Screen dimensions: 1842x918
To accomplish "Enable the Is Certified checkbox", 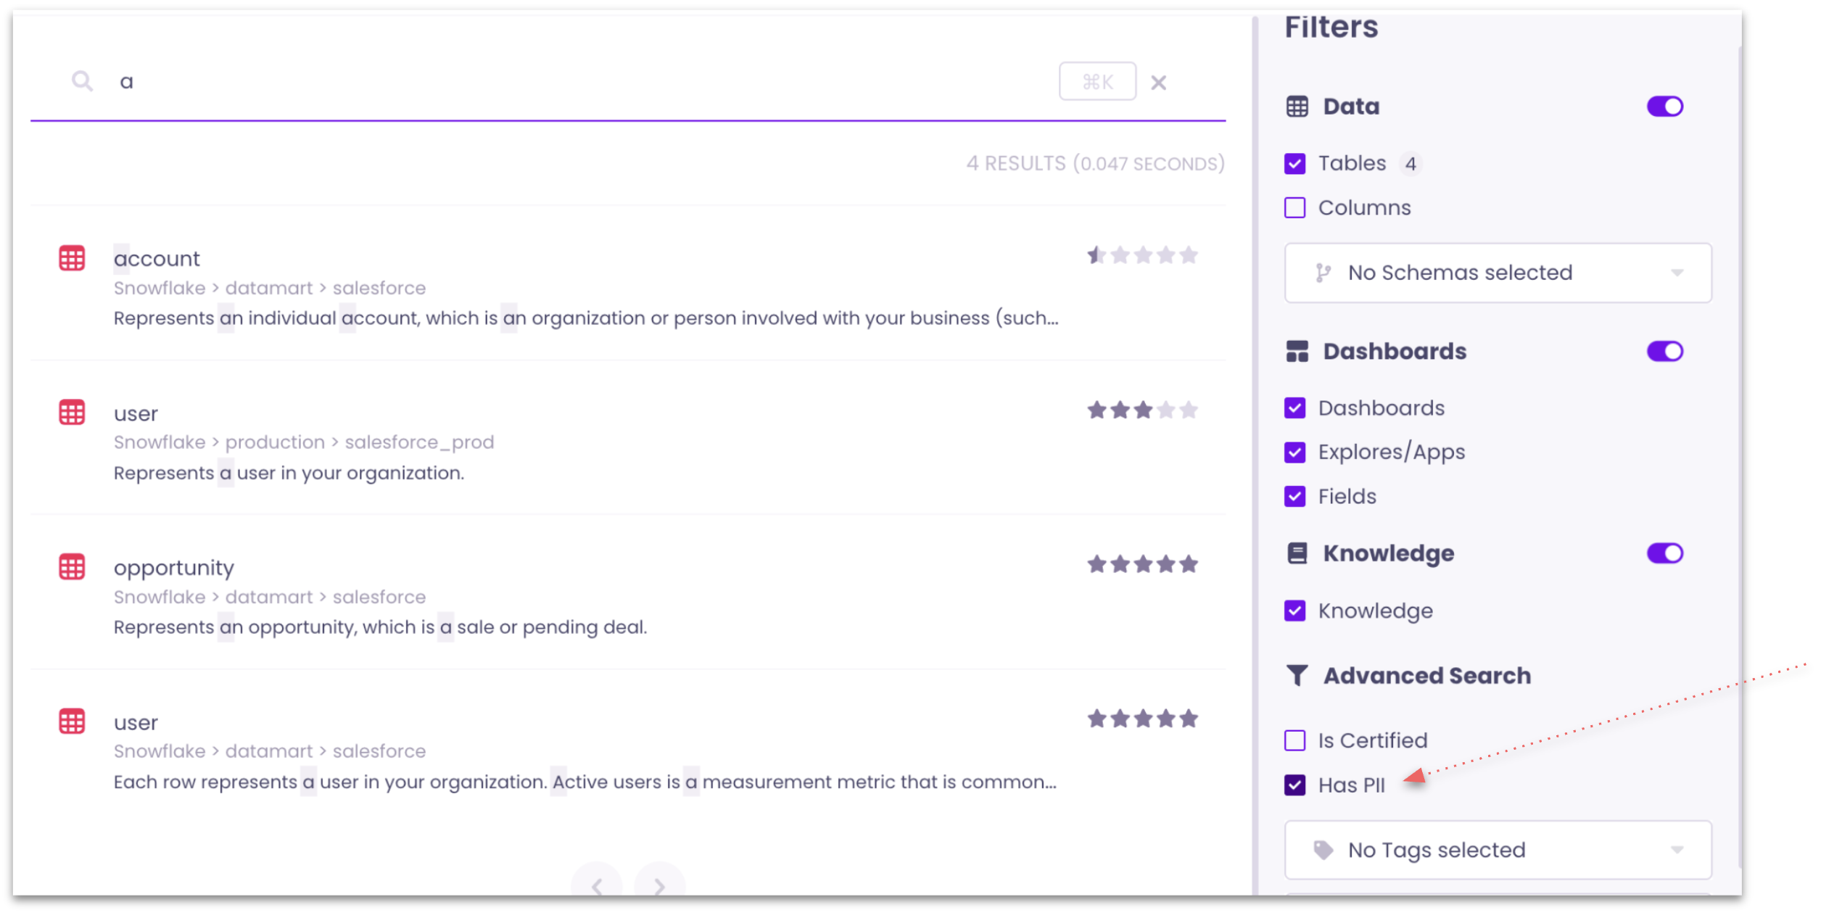I will 1294,740.
